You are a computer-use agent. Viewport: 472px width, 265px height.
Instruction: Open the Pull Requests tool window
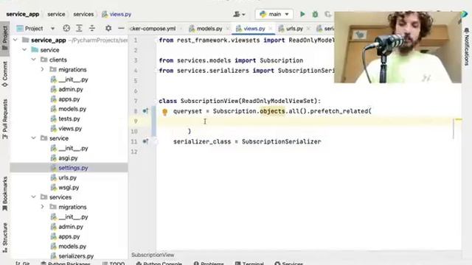coord(5,119)
